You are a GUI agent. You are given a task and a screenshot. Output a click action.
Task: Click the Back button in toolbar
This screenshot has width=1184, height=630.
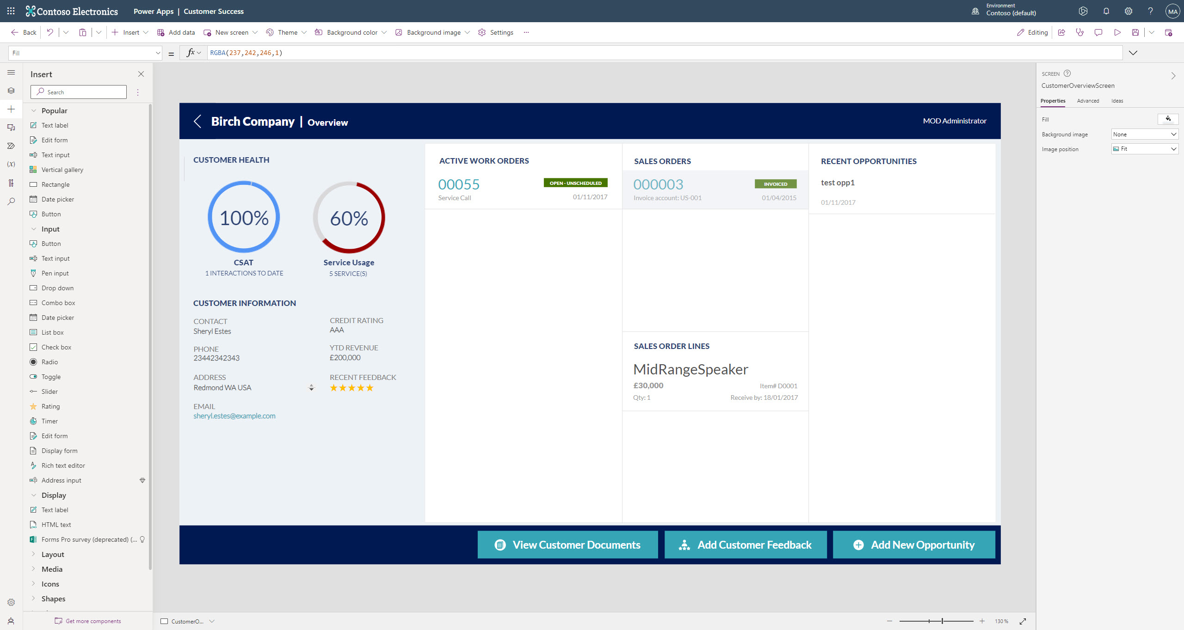click(24, 32)
